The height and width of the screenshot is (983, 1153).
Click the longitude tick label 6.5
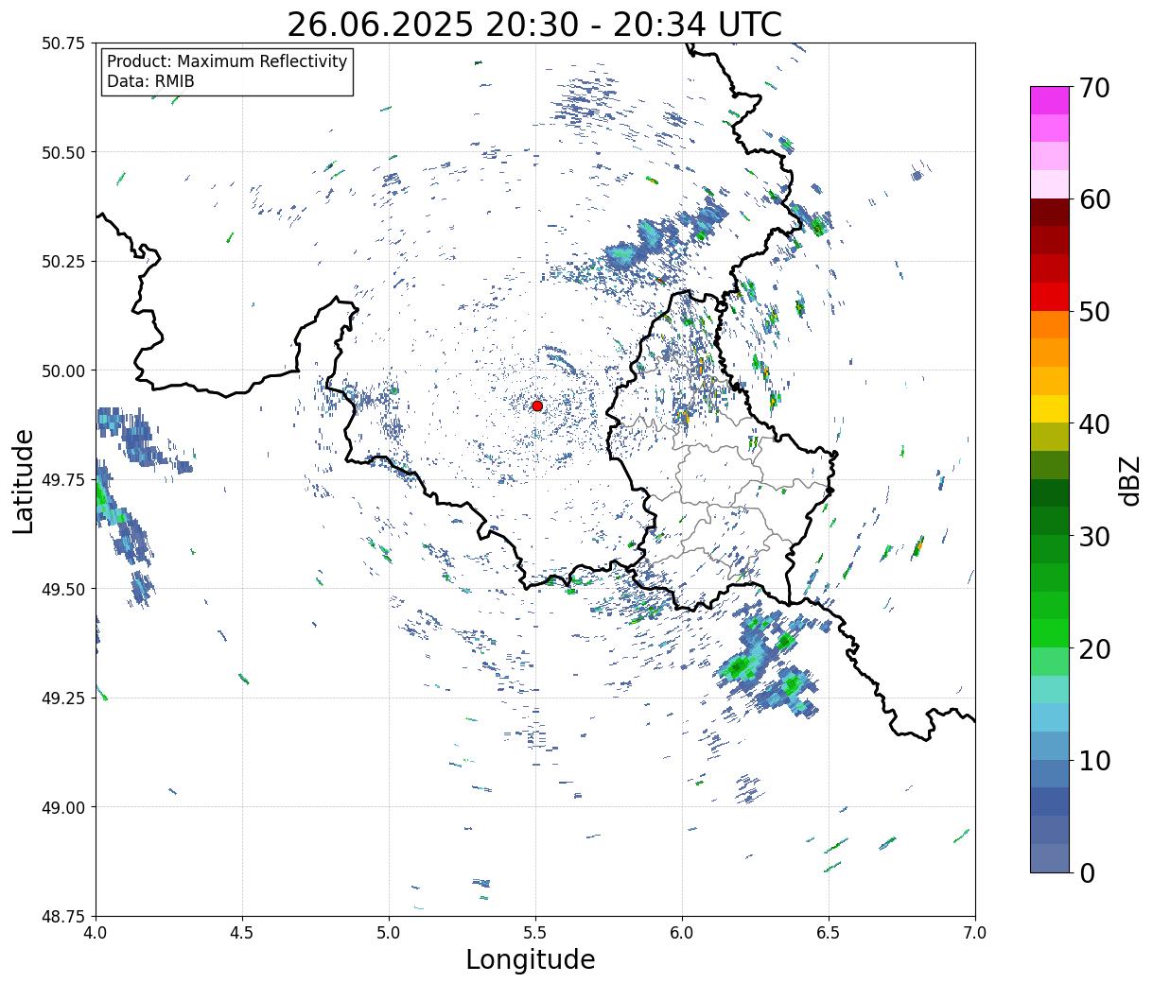point(829,933)
